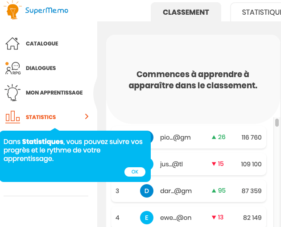
Task: Open the Catalogue house icon
Action: coord(12,44)
